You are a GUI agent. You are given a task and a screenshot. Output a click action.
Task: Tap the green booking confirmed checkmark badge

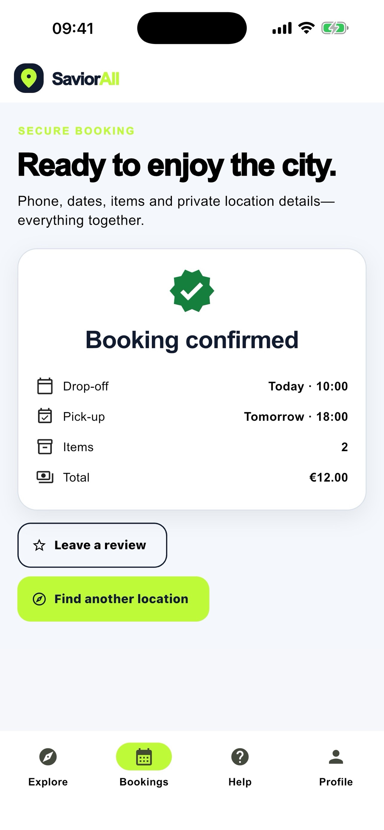tap(192, 291)
